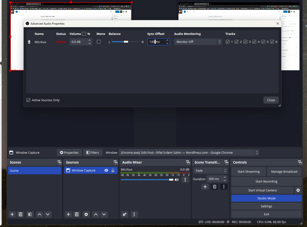Uncheck track 1 for Mic/Aux
Viewport: 307px width, 227px height.
coord(227,42)
